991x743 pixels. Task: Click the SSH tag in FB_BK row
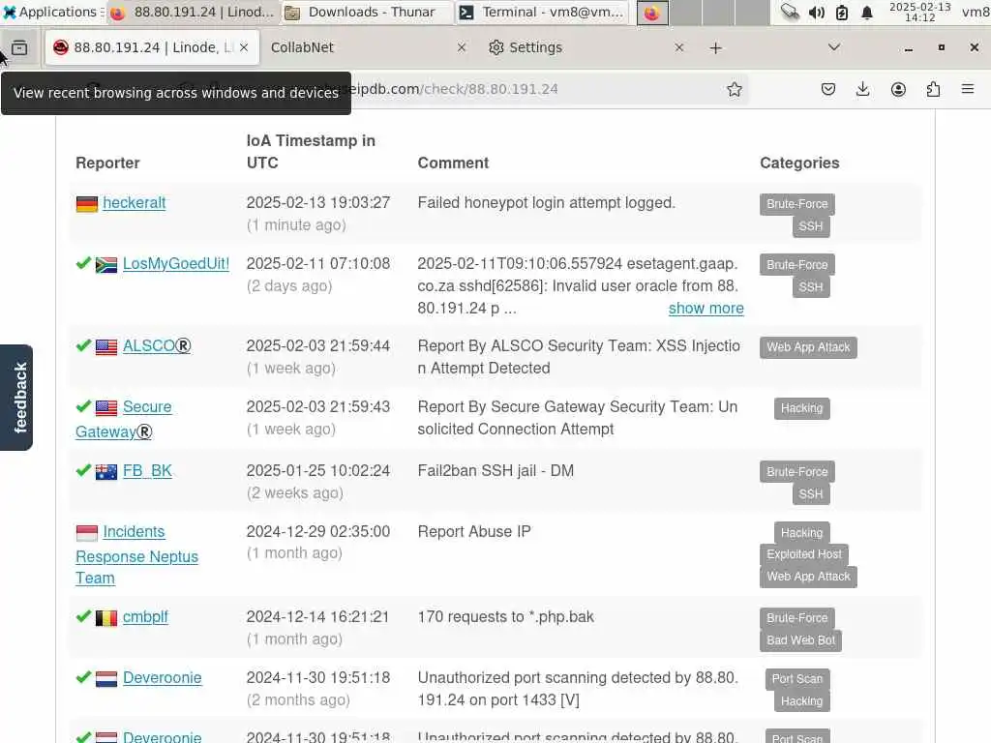(811, 494)
